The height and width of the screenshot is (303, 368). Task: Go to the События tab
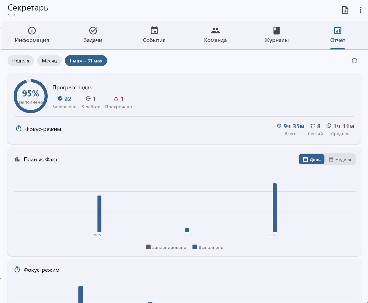click(154, 35)
